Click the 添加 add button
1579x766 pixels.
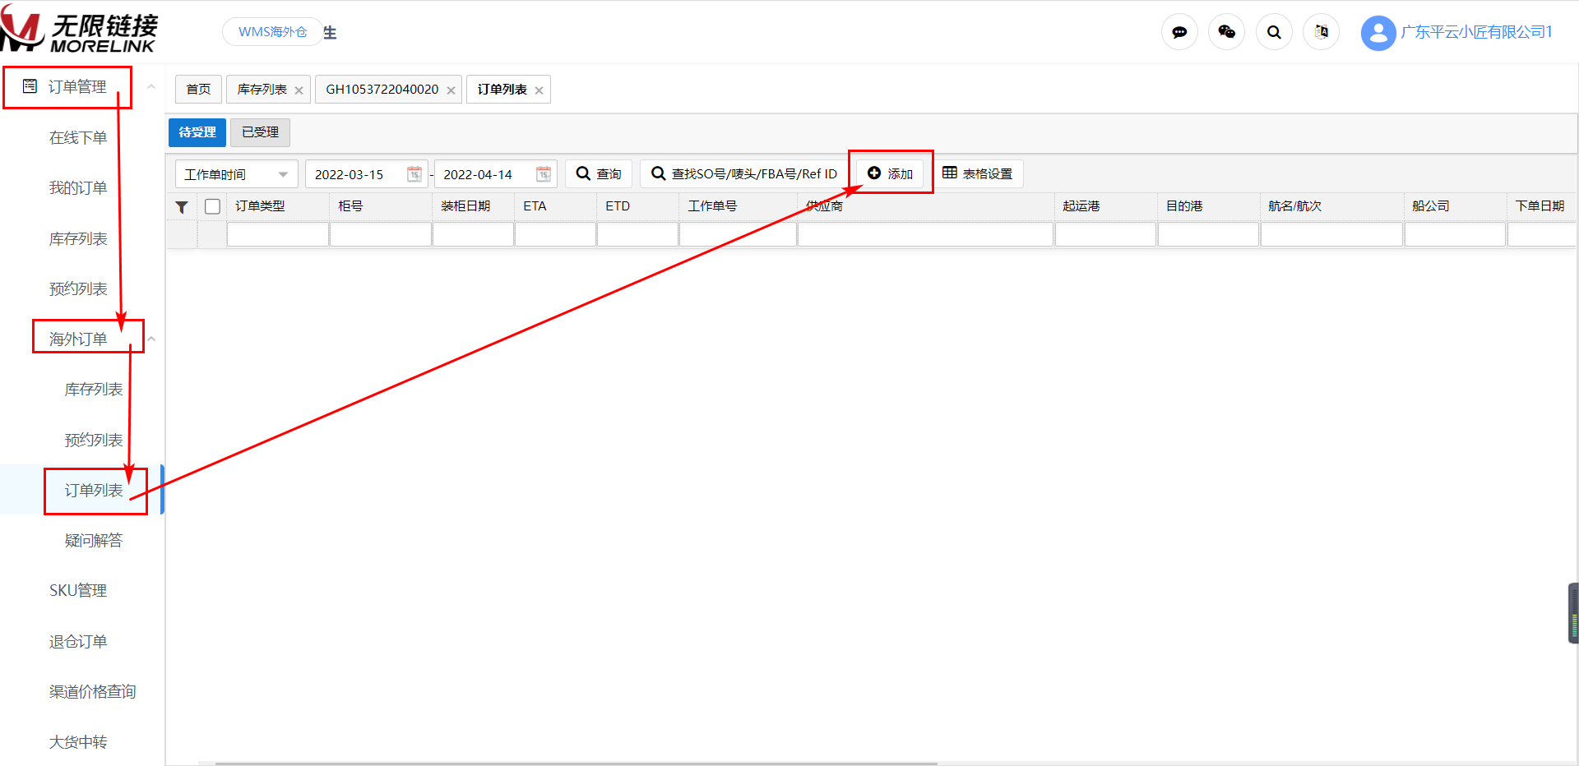[x=891, y=173]
